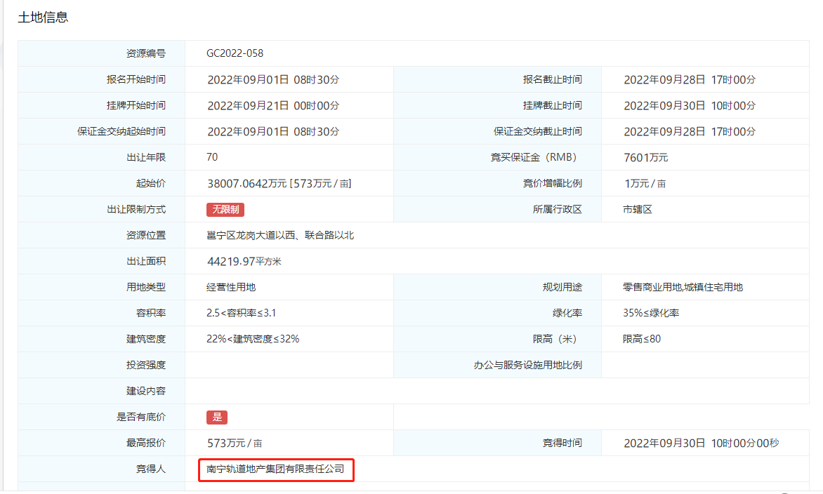The image size is (823, 494).
Task: Click the 绿化率 value 35%≤绿化率
Action: (x=651, y=313)
